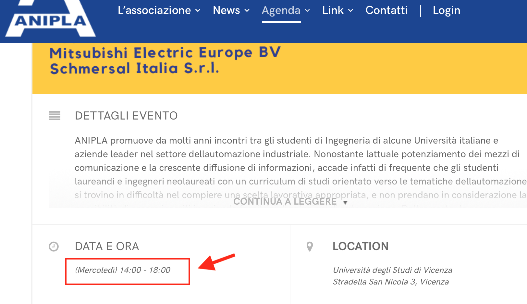This screenshot has width=527, height=304.
Task: Click the Mercoledì 14:00 - 18:00 time text
Action: tap(123, 270)
